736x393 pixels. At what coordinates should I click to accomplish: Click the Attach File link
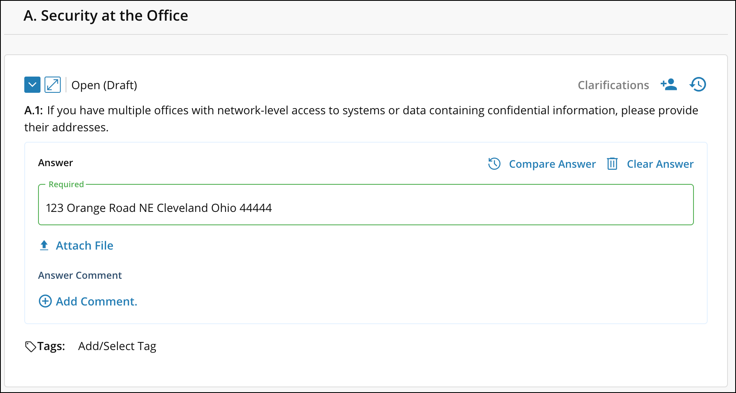click(x=85, y=246)
